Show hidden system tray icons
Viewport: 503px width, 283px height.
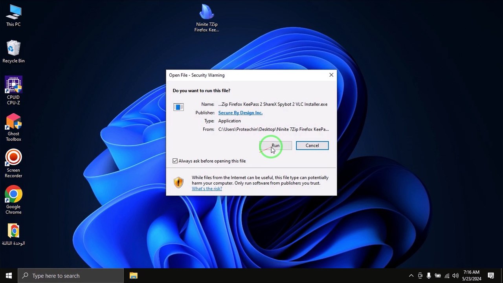411,276
